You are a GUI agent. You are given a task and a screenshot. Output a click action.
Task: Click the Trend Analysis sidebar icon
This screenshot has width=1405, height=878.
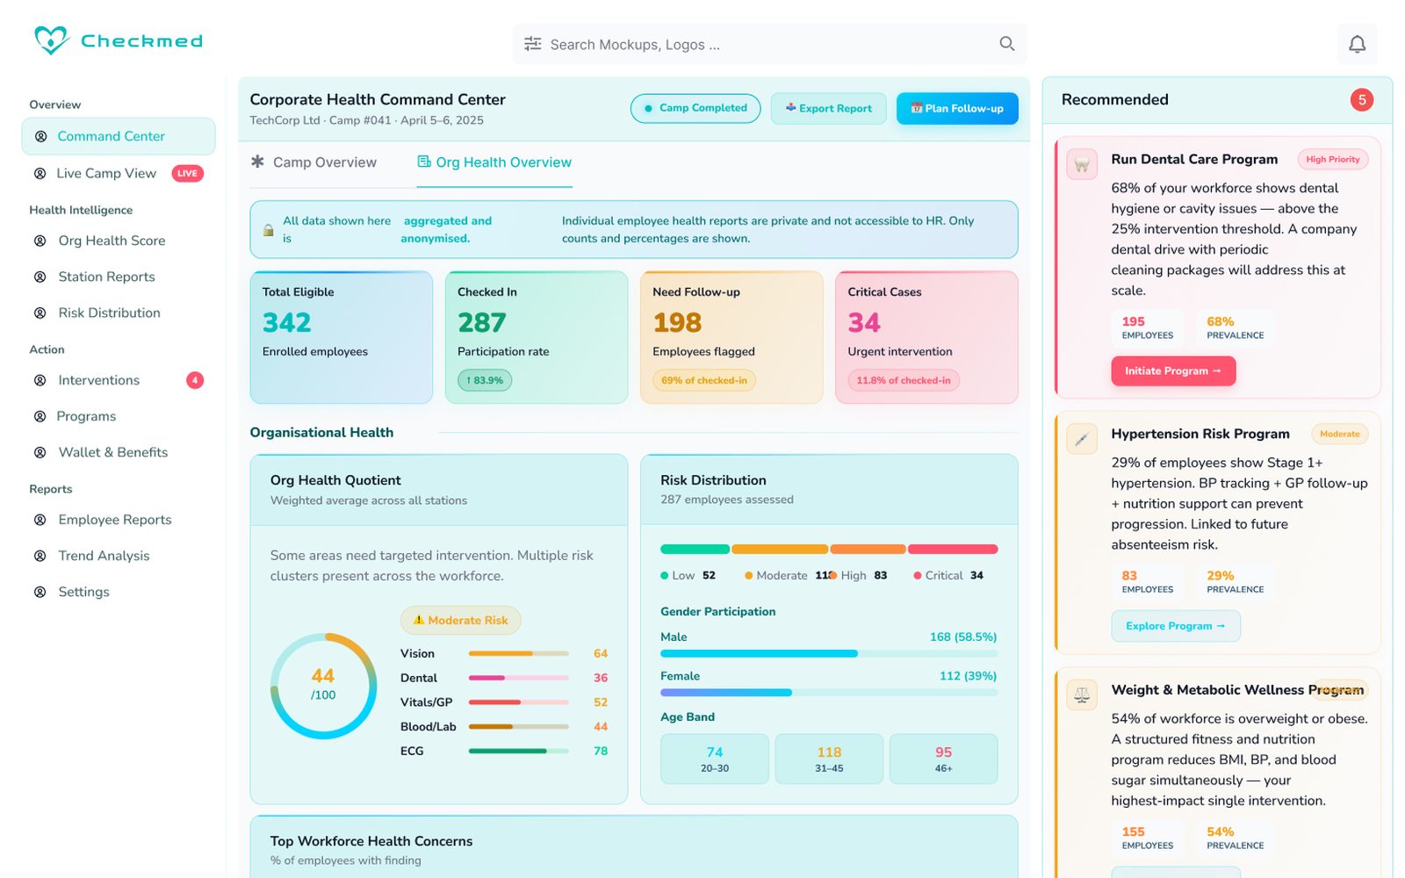pos(40,556)
